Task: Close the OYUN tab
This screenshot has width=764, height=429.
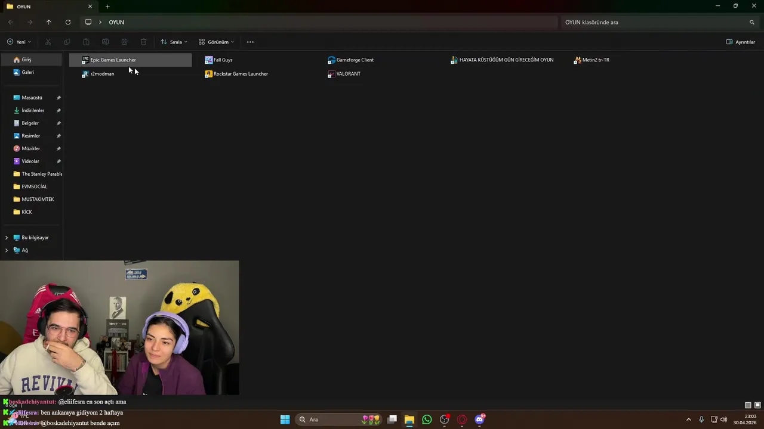Action: (x=90, y=7)
